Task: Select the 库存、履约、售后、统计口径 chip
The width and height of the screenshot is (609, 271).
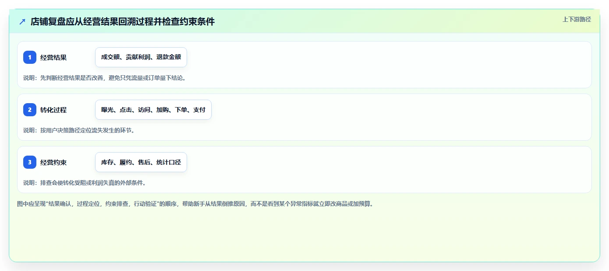Action: (x=141, y=162)
